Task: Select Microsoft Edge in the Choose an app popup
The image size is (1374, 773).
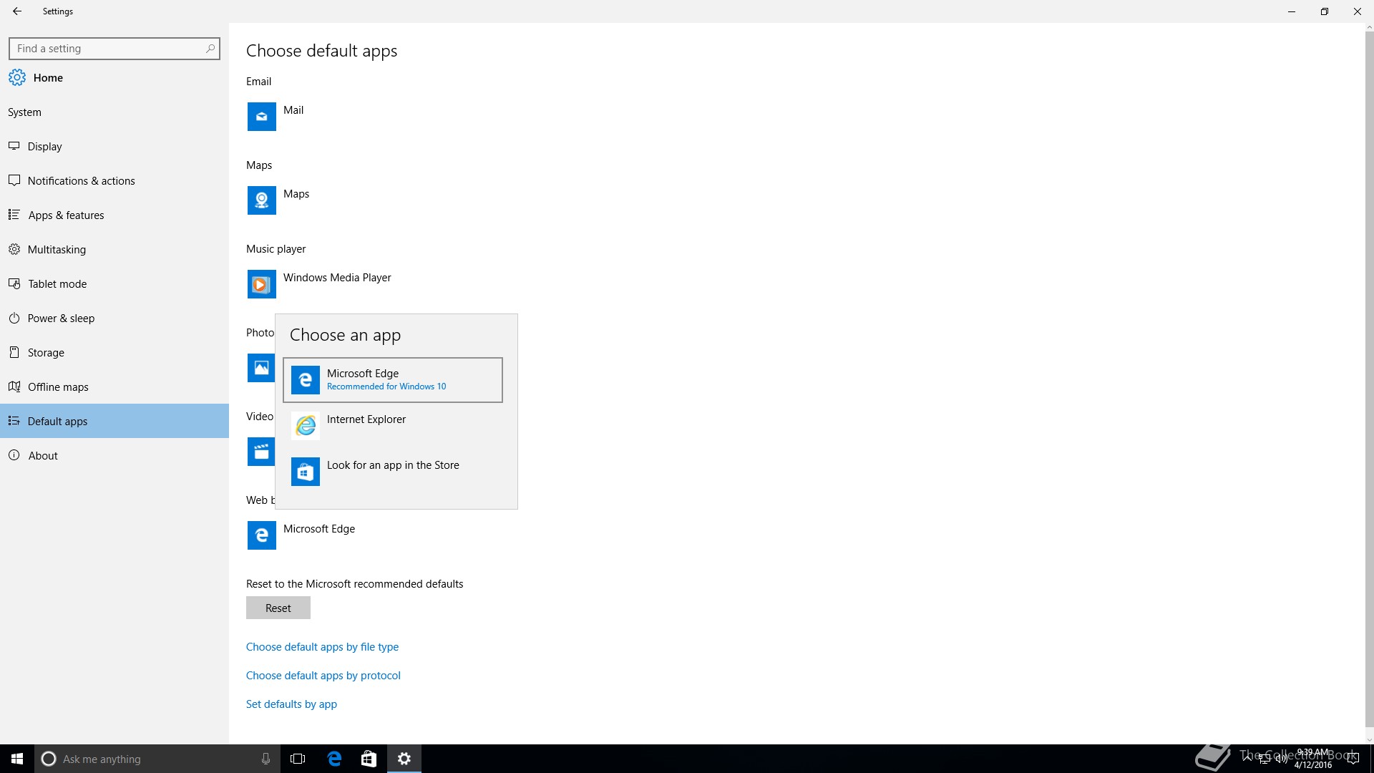Action: click(x=393, y=380)
